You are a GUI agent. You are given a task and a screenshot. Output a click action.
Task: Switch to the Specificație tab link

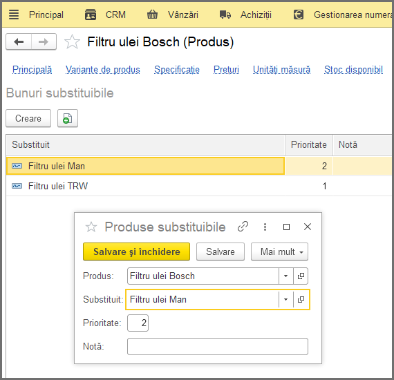(x=177, y=69)
